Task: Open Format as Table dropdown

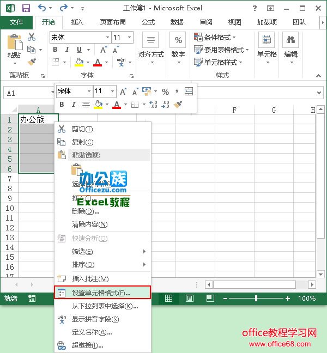Action: click(221, 50)
